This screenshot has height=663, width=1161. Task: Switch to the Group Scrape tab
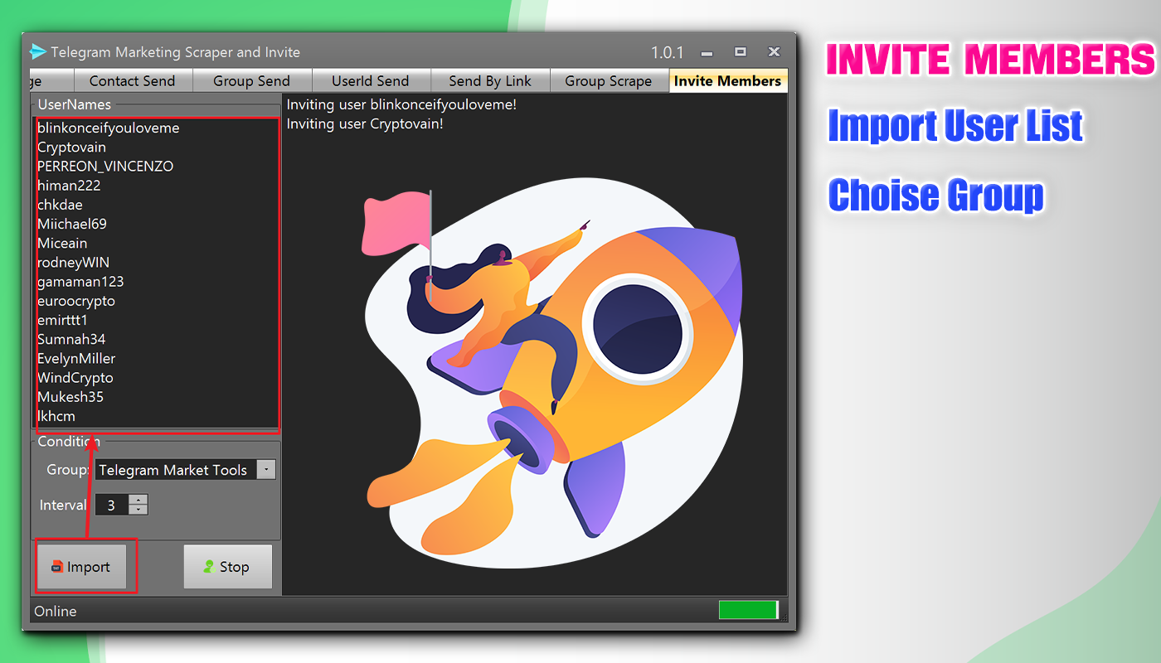click(608, 80)
